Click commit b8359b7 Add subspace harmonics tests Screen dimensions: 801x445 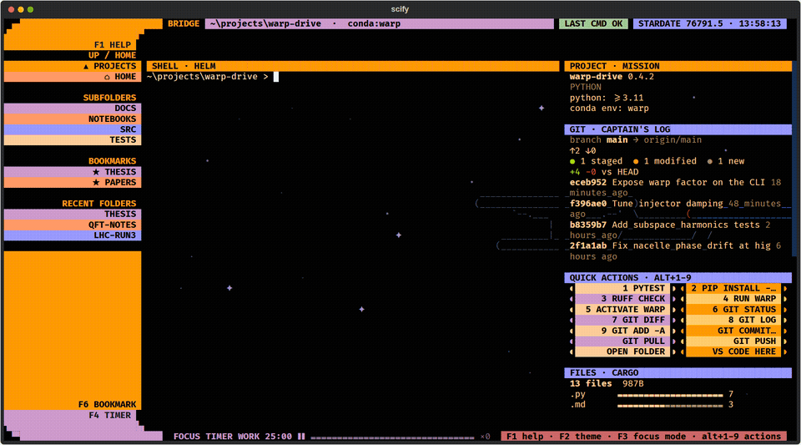pyautogui.click(x=670, y=230)
